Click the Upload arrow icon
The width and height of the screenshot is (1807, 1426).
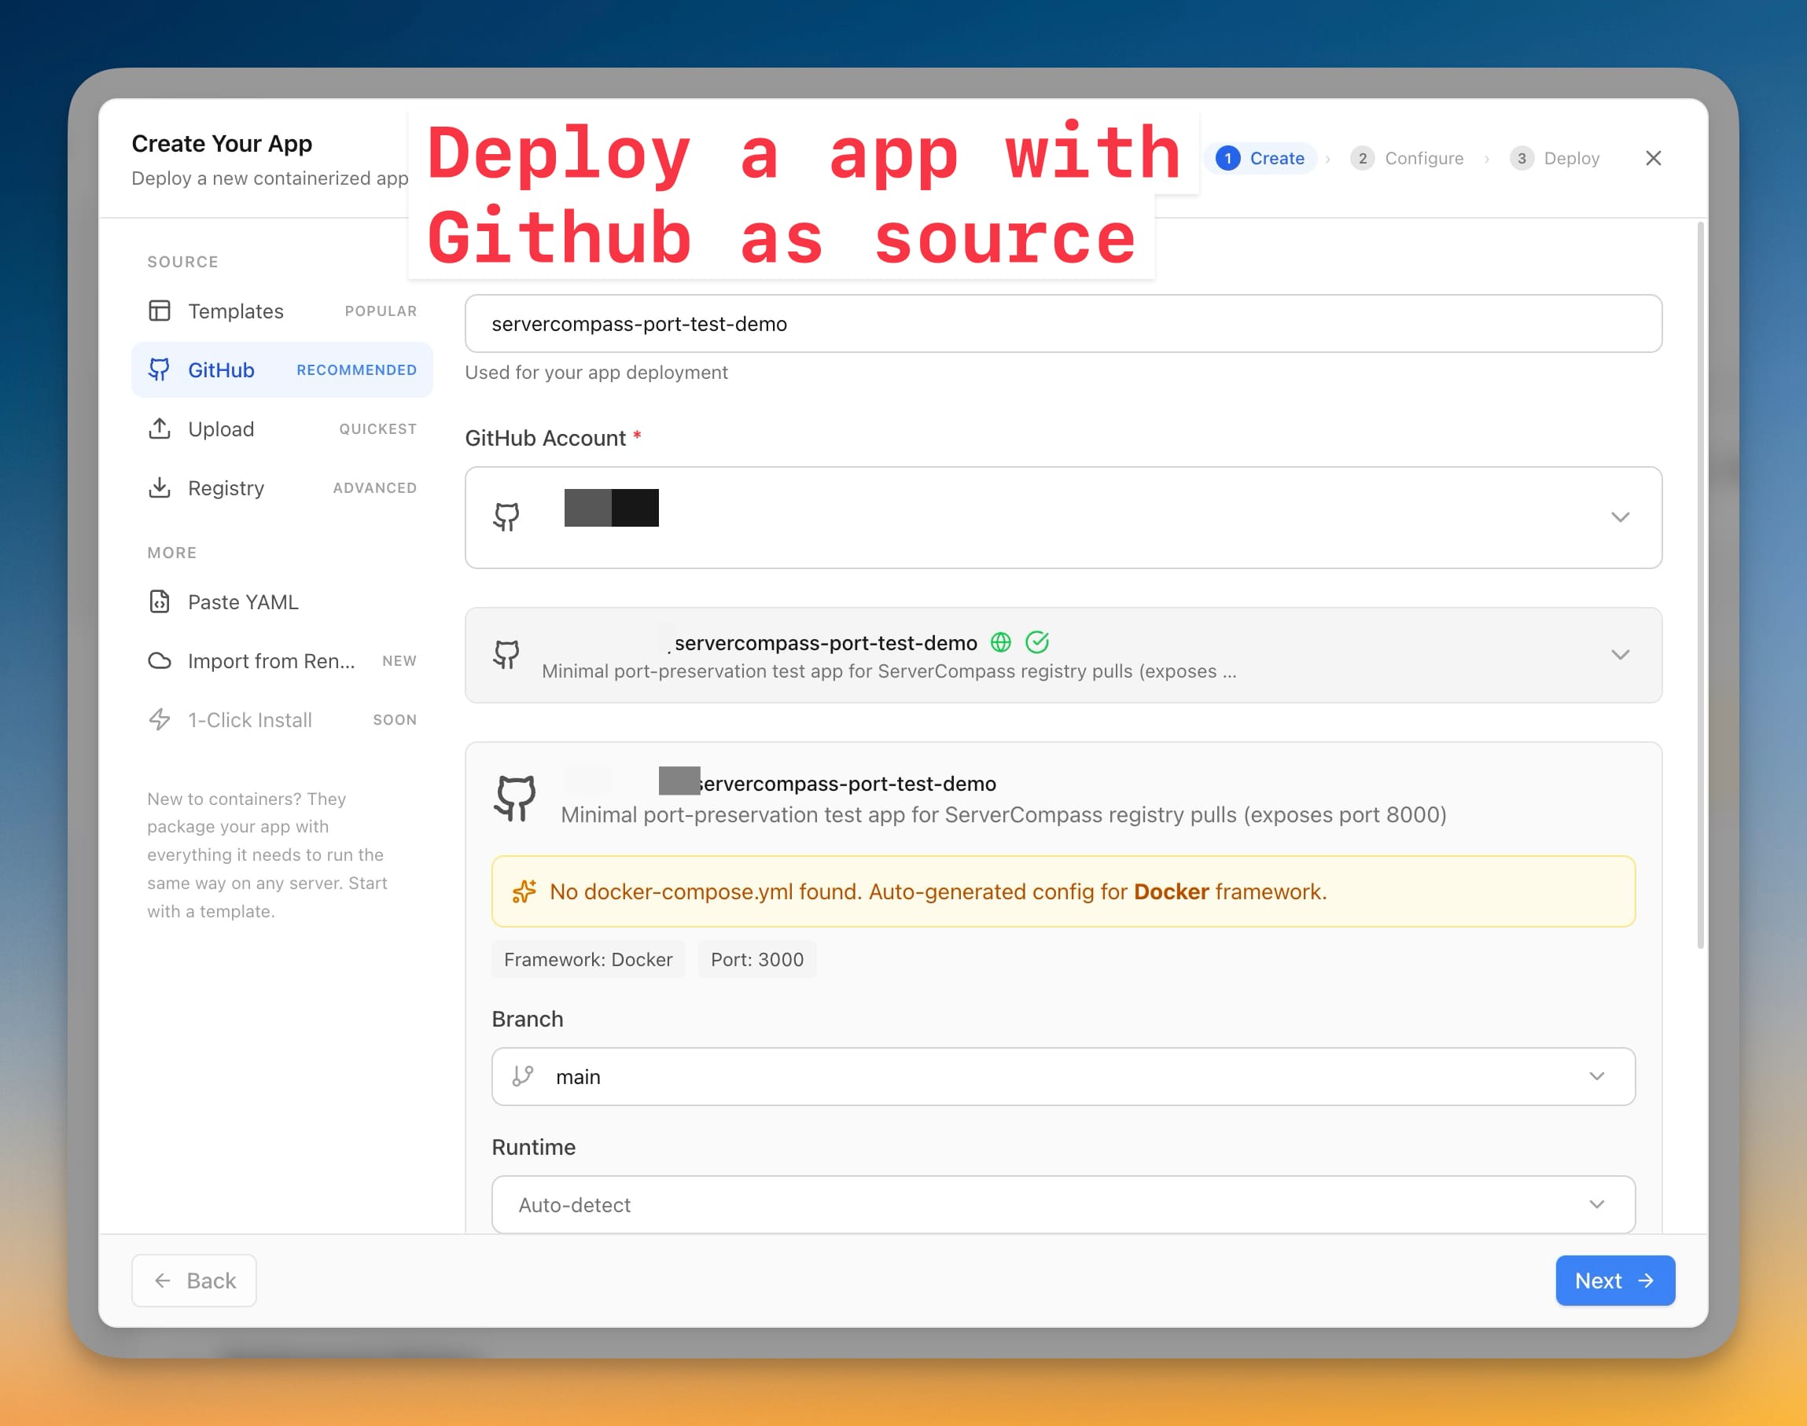click(160, 429)
